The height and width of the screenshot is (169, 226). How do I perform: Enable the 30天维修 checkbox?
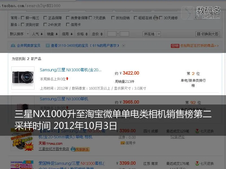[160, 18]
